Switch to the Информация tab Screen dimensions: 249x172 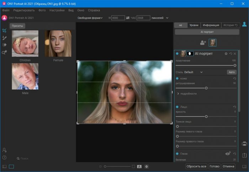211,25
